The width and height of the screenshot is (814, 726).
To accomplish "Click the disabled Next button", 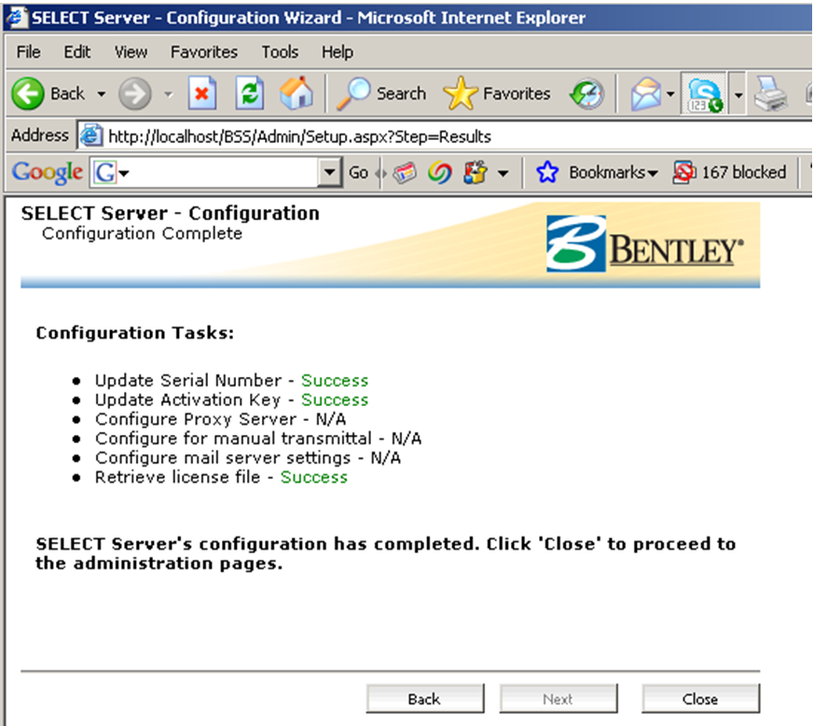I will 559,698.
